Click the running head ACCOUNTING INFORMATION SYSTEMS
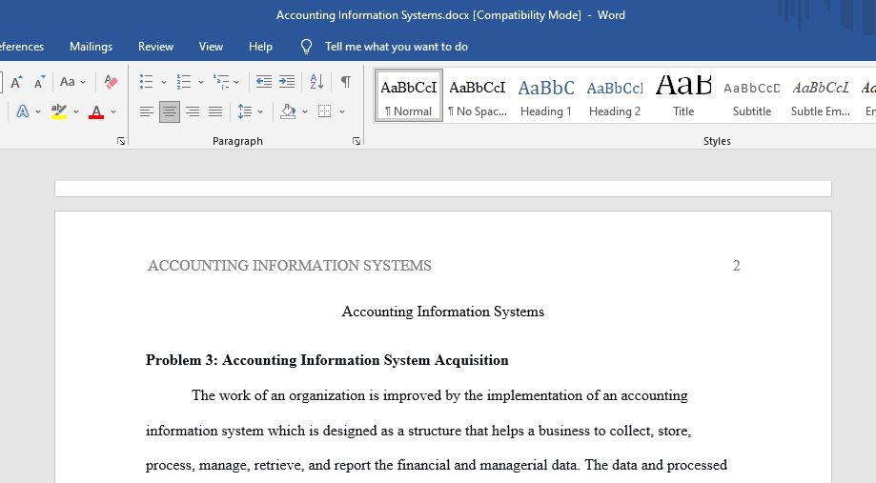This screenshot has width=876, height=483. pyautogui.click(x=290, y=265)
